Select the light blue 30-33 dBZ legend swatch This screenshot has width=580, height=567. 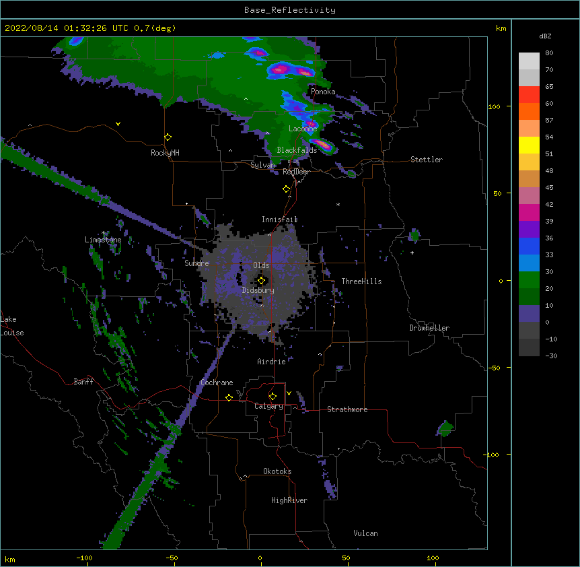(529, 263)
